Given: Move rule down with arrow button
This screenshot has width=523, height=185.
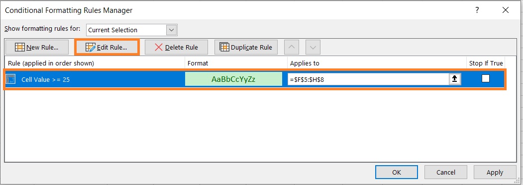Looking at the screenshot, I should click(x=313, y=47).
